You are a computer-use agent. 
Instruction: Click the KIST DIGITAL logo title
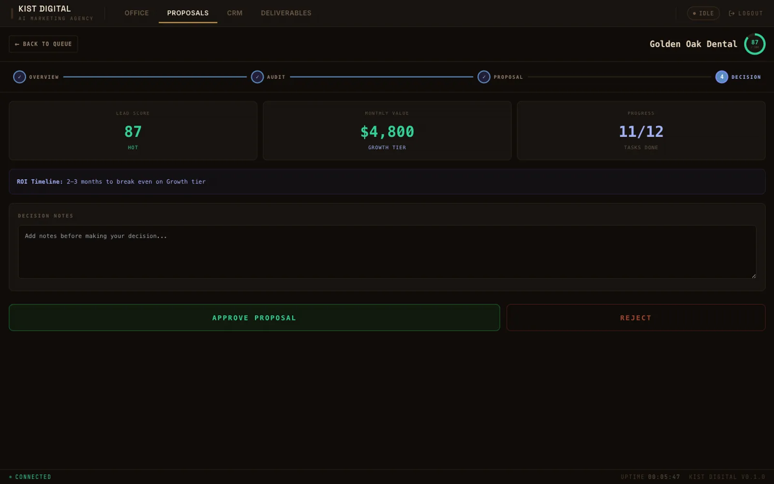point(45,9)
